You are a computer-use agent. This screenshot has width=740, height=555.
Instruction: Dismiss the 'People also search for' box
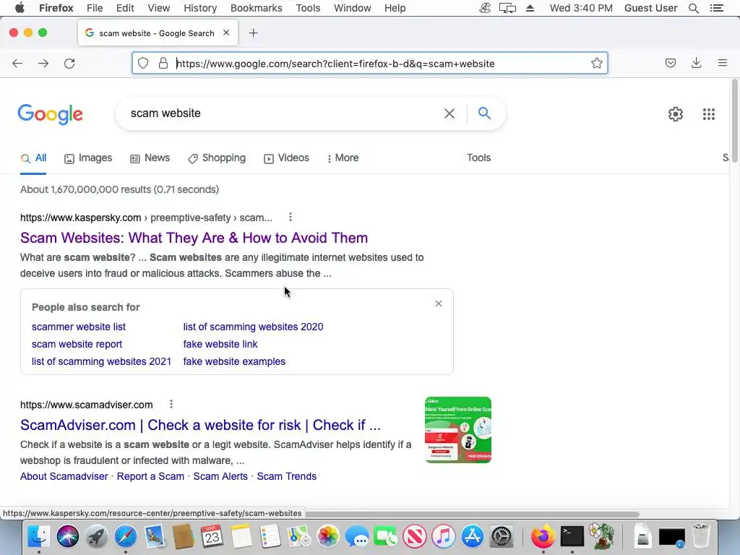(x=439, y=304)
